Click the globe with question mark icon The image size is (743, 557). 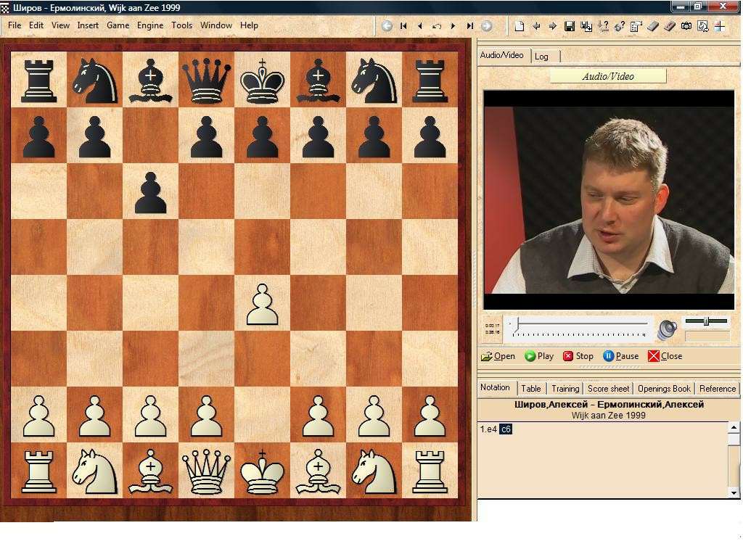(x=620, y=26)
